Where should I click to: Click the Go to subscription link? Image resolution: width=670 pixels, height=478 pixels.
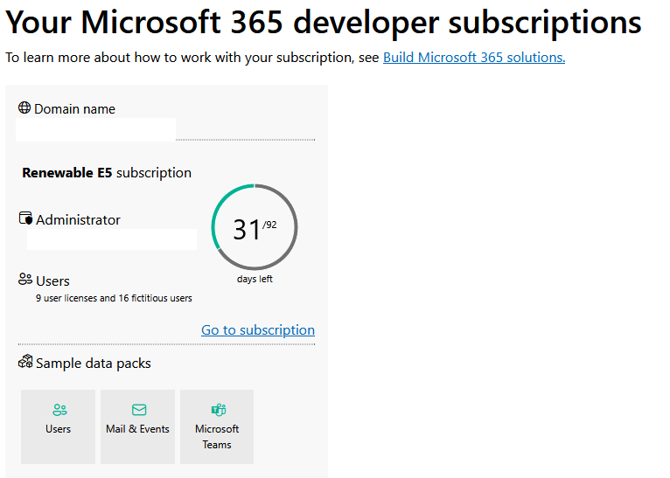[x=258, y=330]
